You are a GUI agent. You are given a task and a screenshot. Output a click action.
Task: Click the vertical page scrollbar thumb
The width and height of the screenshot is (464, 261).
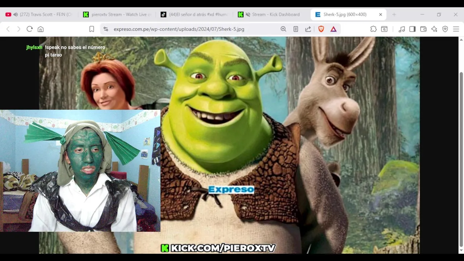(461, 159)
